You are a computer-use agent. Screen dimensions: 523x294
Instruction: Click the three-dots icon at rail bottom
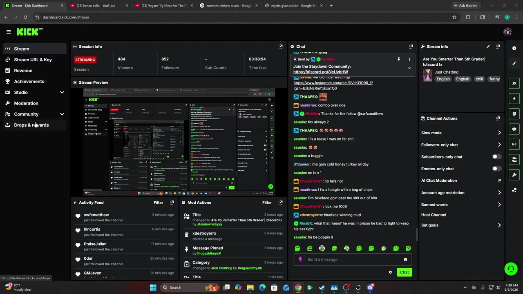514,190
